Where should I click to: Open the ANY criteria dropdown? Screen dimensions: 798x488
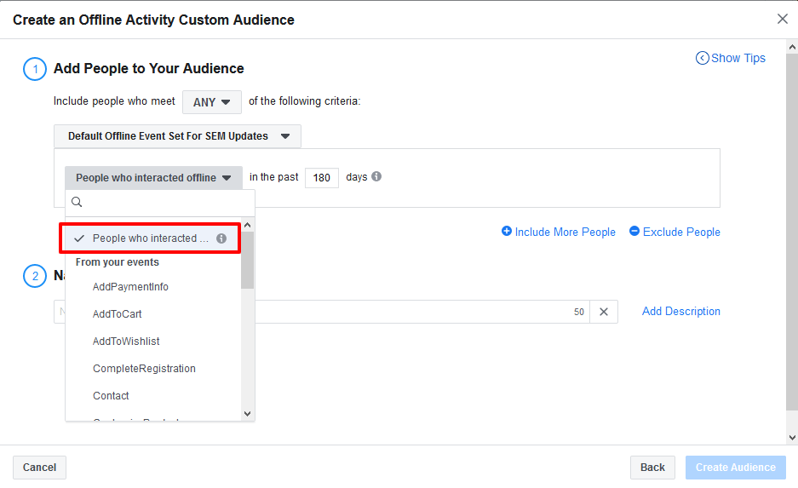212,101
